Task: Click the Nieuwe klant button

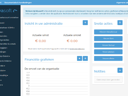Action: 108,38
